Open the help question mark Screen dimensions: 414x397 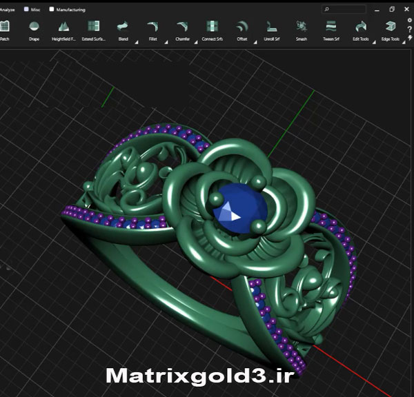(409, 29)
